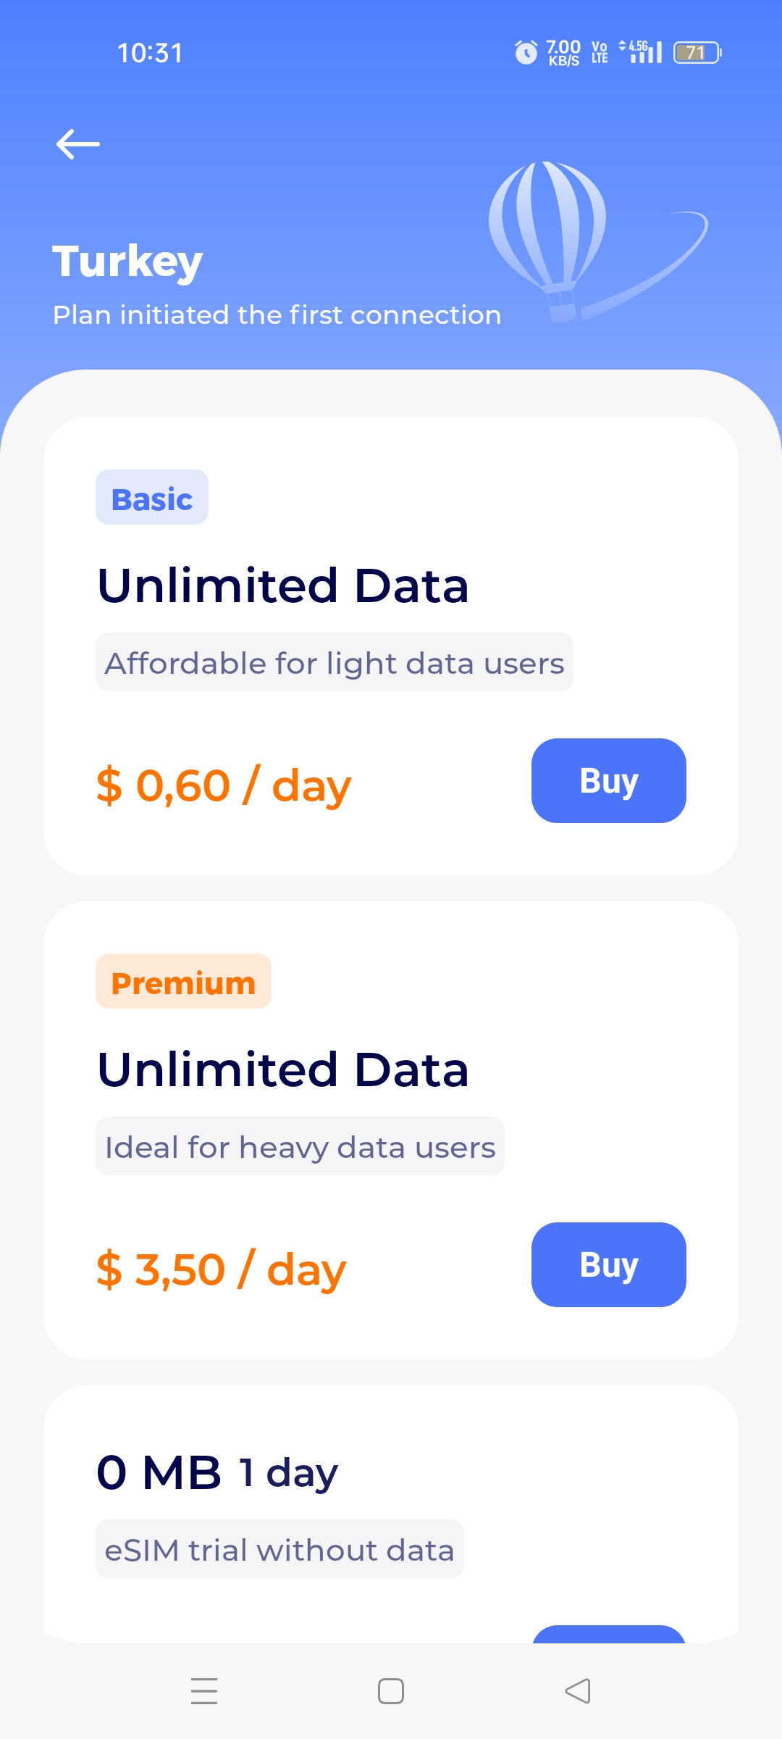Tap the back arrow icon
Screen dimensions: 782x1739
[x=78, y=144]
